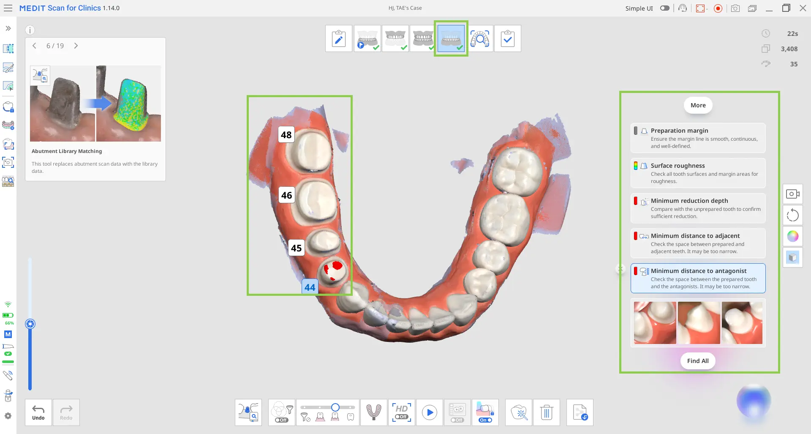Open the Smart Scan Review stage
Screen dimensions: 811x434
pos(480,38)
